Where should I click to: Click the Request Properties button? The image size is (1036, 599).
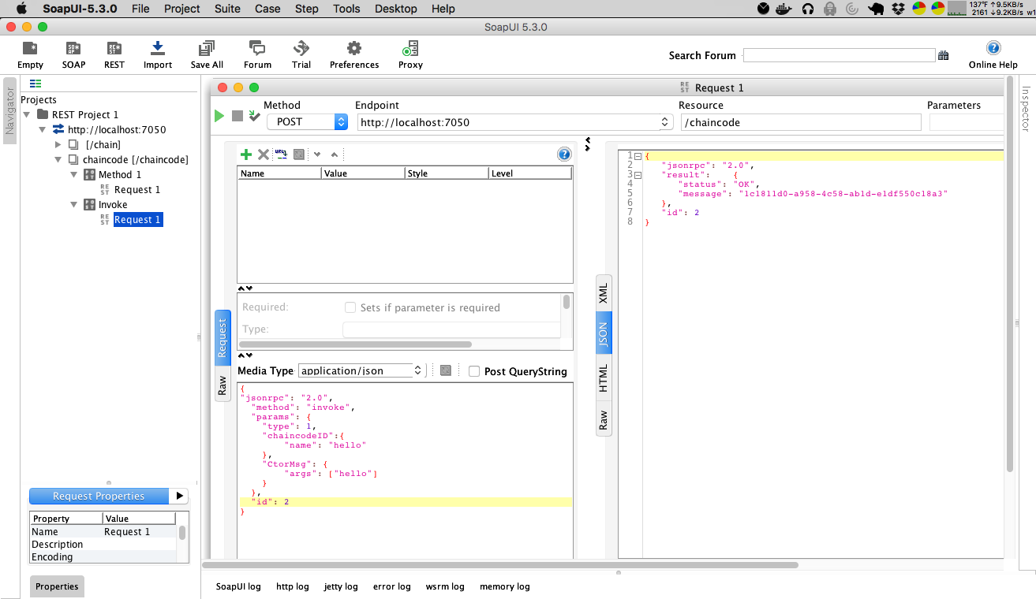pyautogui.click(x=99, y=496)
